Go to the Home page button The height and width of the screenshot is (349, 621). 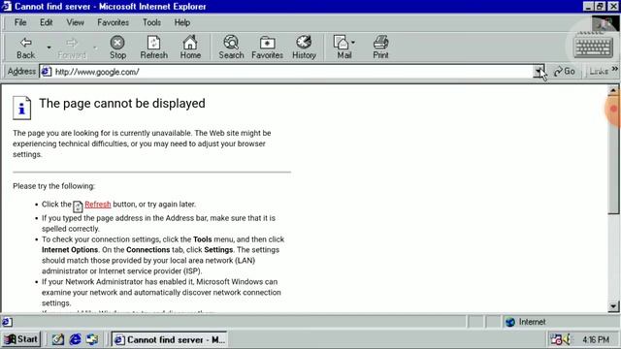190,48
